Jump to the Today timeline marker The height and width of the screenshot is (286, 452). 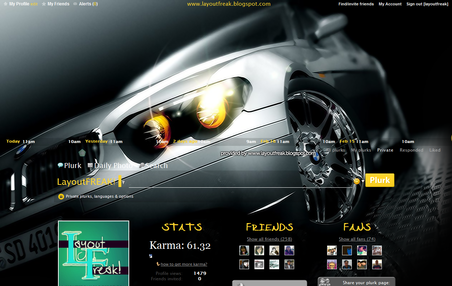13,142
